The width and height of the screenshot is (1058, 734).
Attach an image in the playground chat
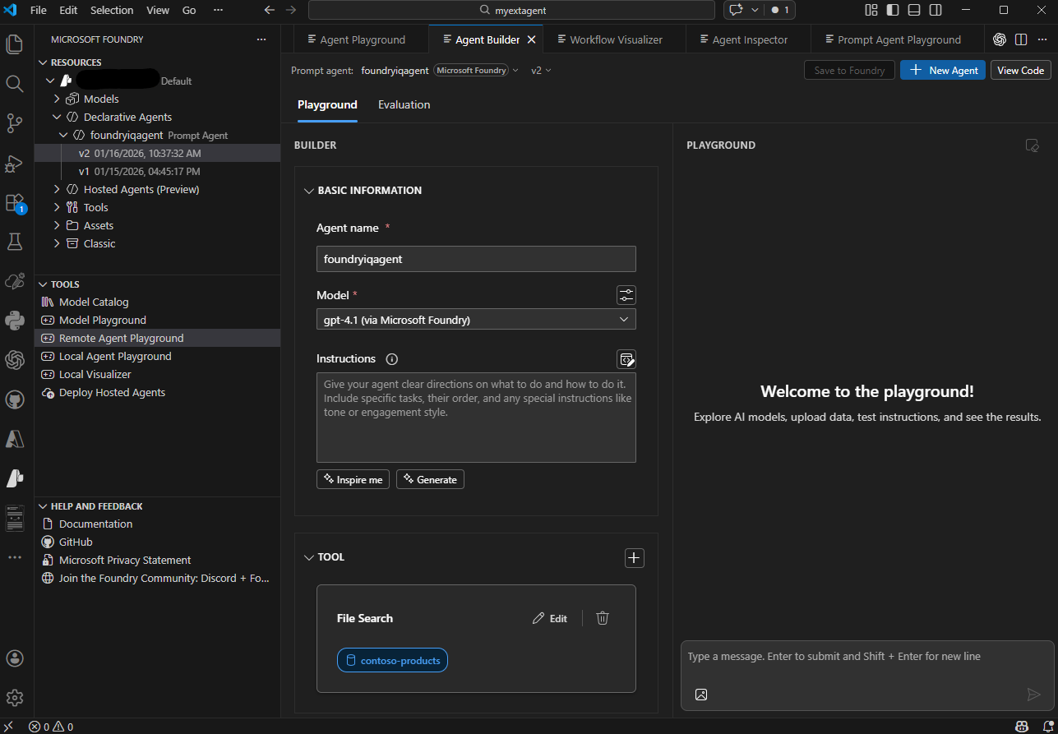pyautogui.click(x=700, y=695)
